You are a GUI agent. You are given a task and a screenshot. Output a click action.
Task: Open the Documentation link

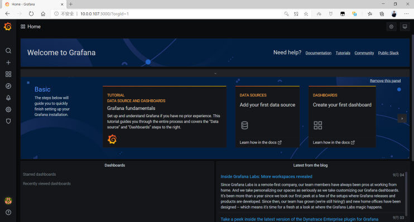tap(319, 53)
